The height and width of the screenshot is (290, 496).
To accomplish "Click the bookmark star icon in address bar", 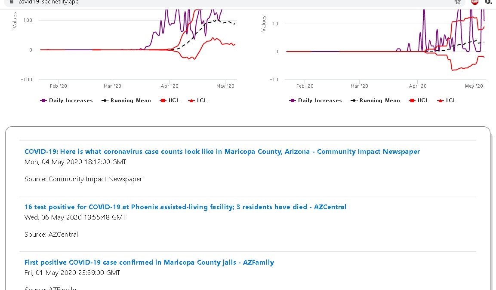I will [457, 2].
